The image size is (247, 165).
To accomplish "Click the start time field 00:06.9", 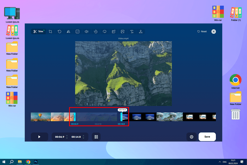I will pyautogui.click(x=59, y=137).
